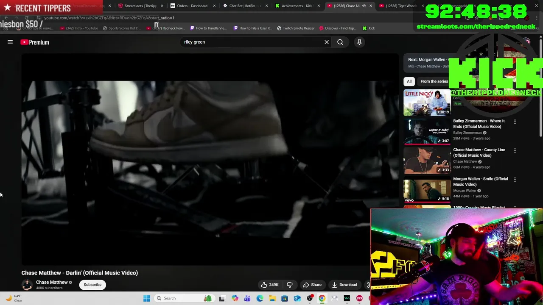Open Task View on taskbar
The image size is (543, 305).
[x=221, y=298]
